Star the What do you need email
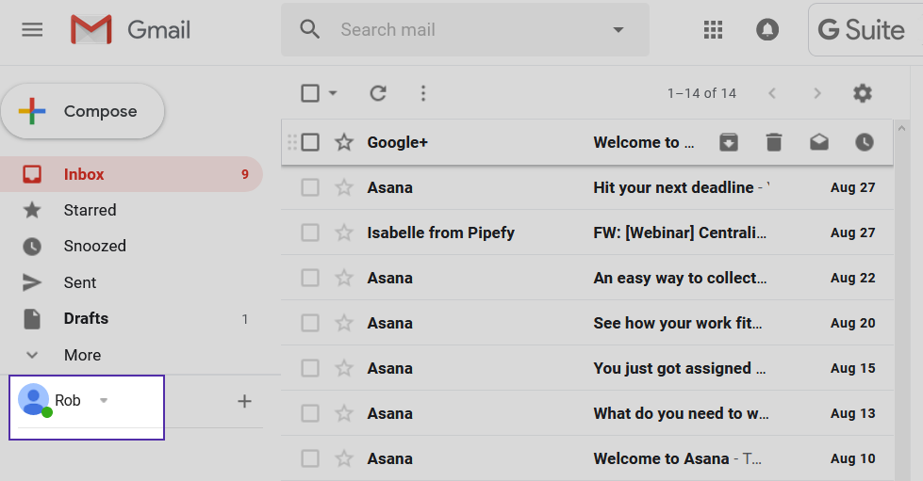Viewport: 923px width, 481px height. click(x=344, y=413)
